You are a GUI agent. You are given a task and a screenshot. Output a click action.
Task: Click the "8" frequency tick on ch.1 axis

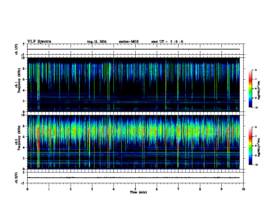tap(25, 69)
